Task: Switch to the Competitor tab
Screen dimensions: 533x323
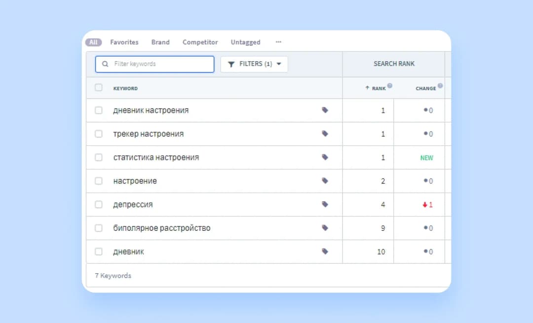Action: 200,42
